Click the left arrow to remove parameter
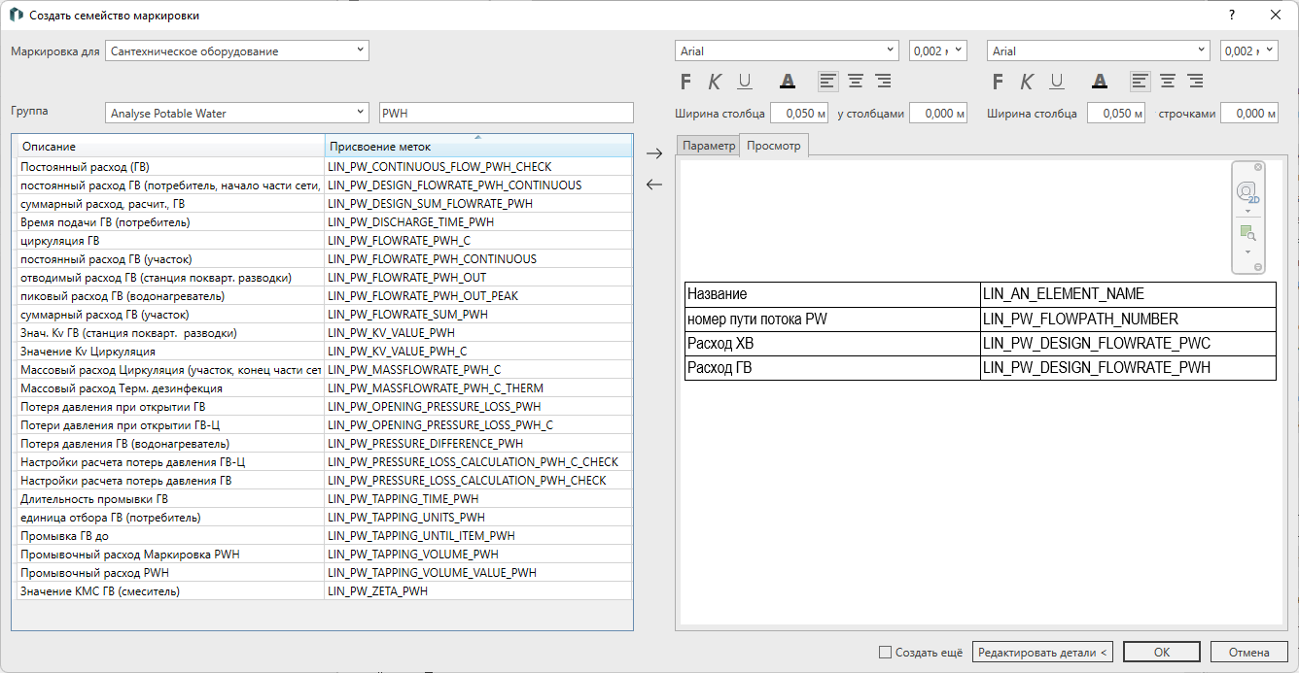This screenshot has height=673, width=1299. point(654,185)
